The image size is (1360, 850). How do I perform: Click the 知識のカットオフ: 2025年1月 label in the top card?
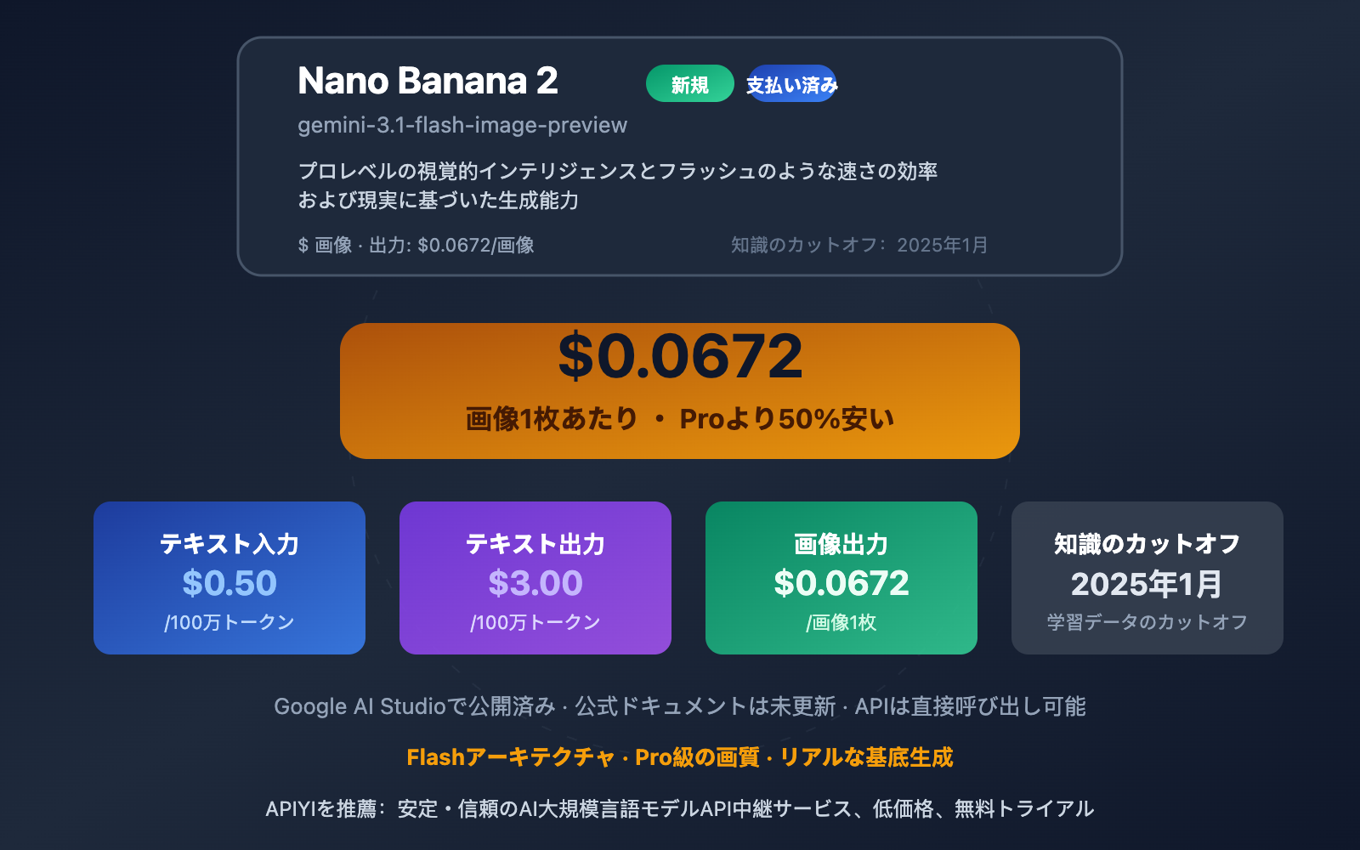point(858,245)
